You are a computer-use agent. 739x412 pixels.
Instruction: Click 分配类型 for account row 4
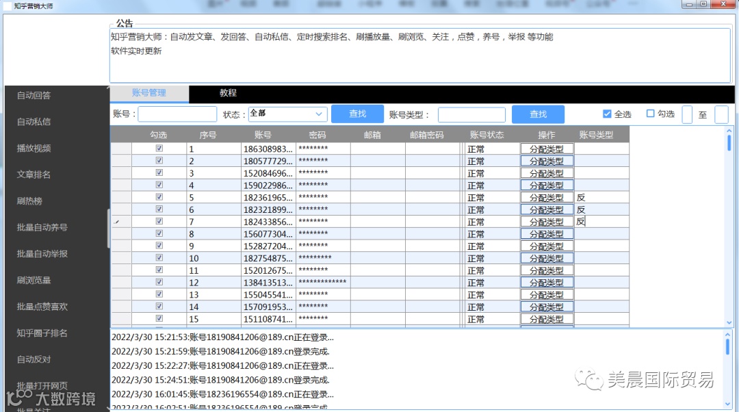(x=547, y=185)
